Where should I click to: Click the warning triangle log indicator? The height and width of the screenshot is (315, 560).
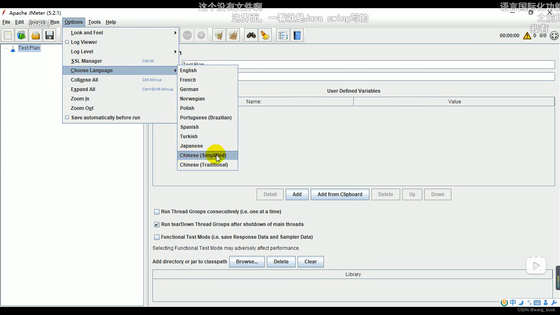527,36
